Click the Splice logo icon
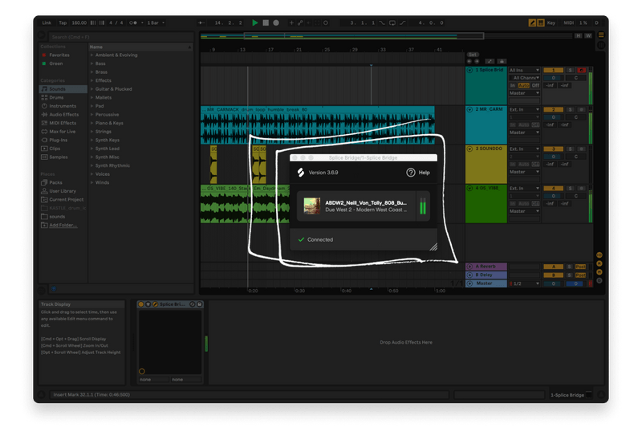 coord(301,173)
